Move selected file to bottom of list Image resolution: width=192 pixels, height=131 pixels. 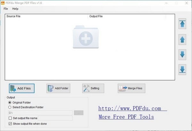pos(182,70)
